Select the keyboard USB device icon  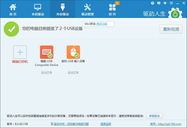(47, 52)
